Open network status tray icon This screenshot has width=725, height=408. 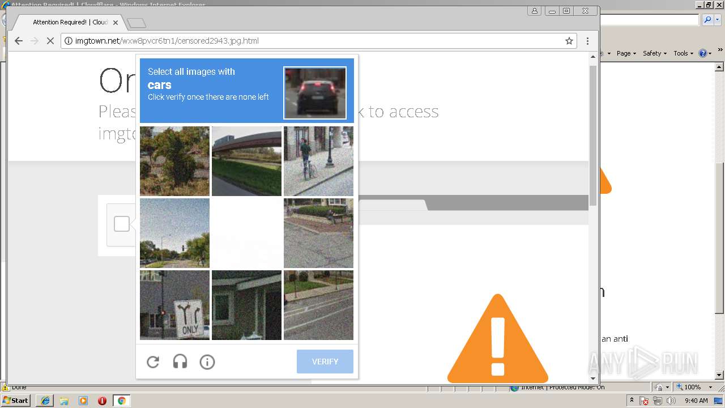click(x=658, y=401)
